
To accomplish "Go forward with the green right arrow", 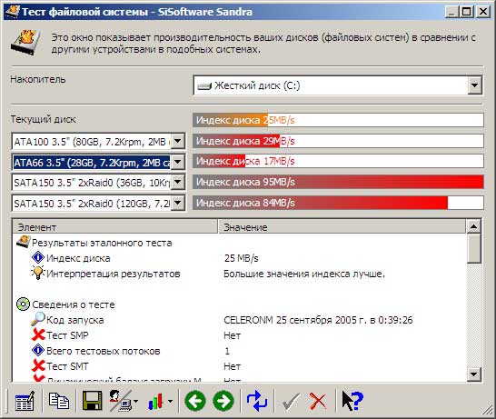I will tap(223, 401).
